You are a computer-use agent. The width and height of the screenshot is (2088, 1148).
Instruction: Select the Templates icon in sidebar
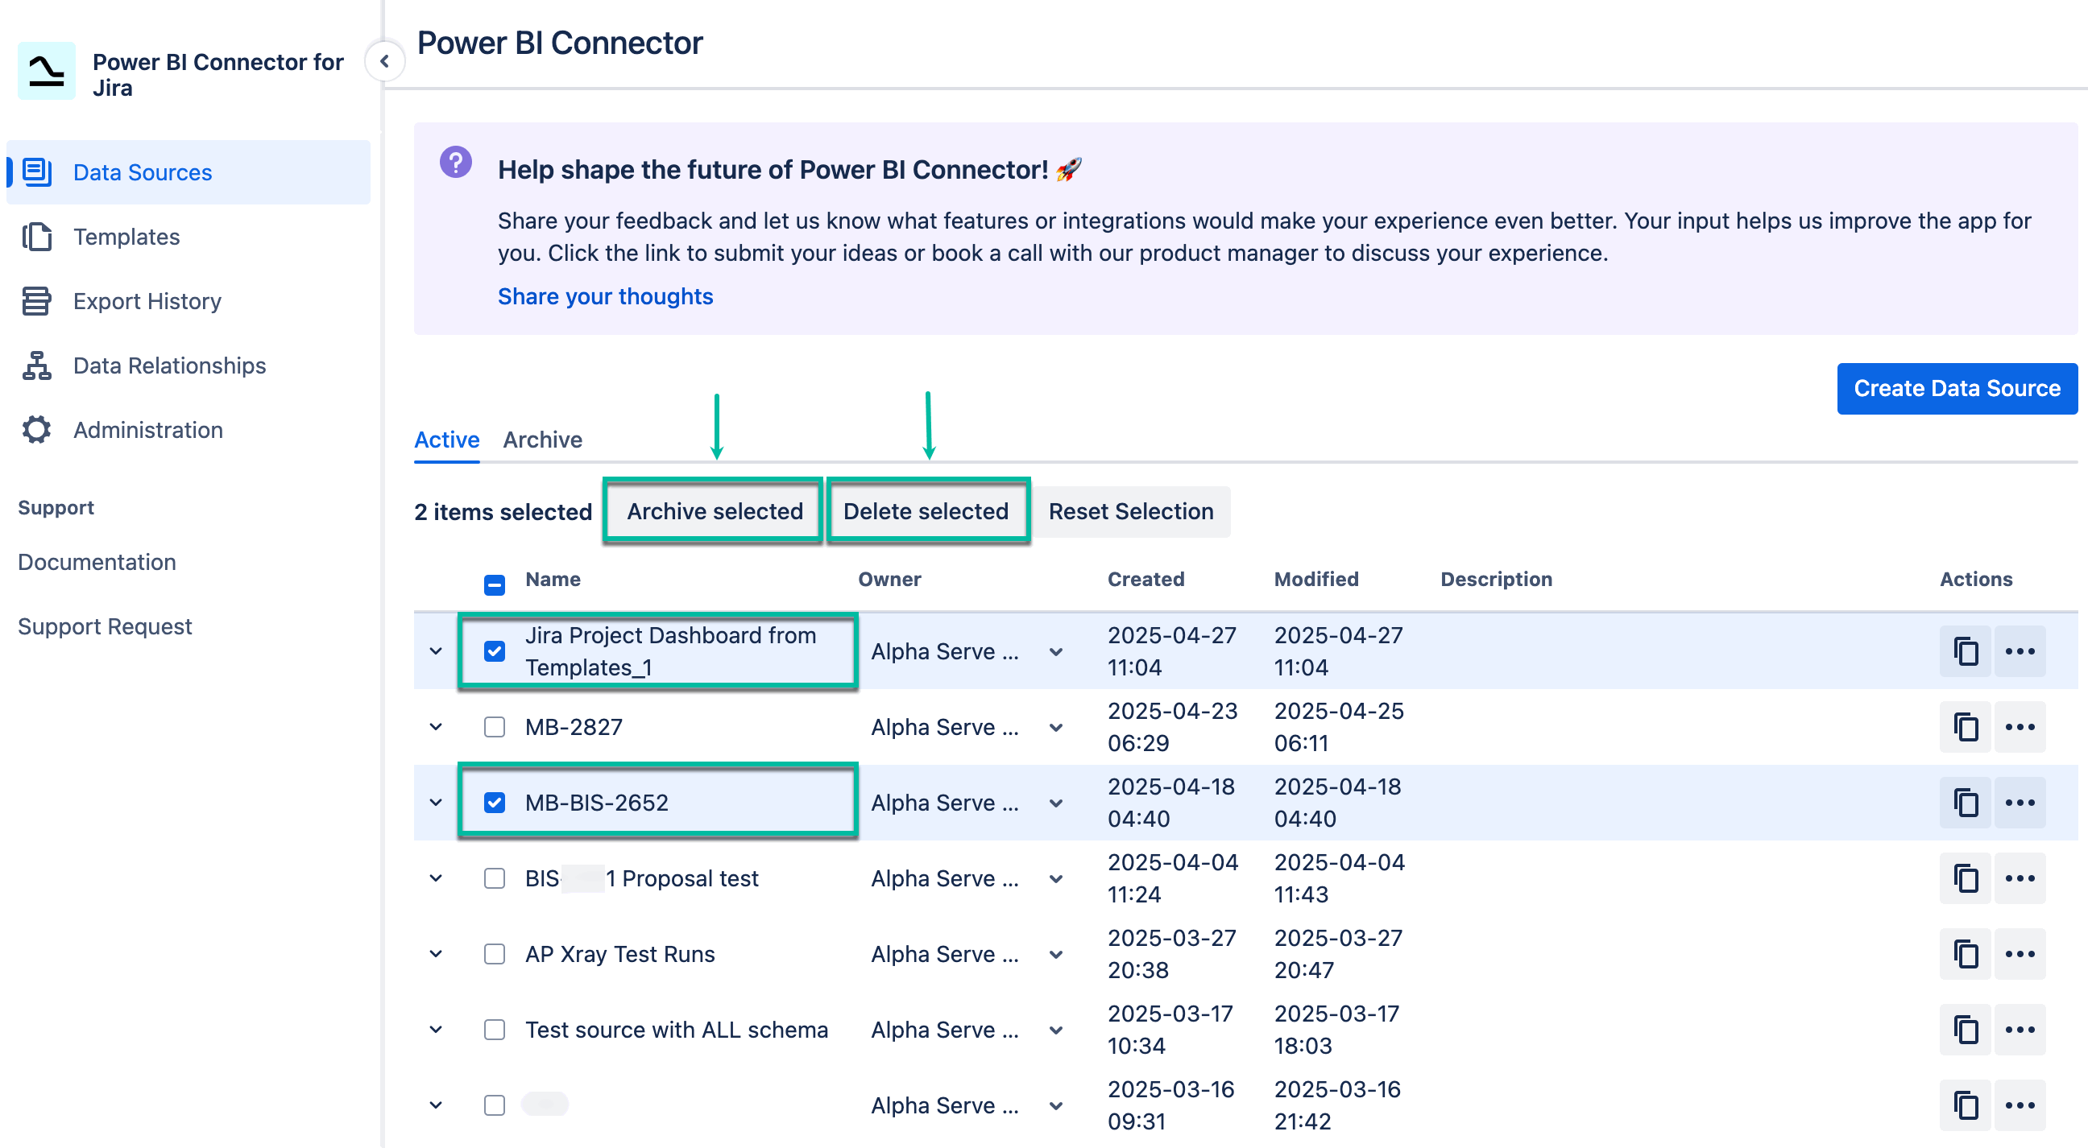pos(35,237)
